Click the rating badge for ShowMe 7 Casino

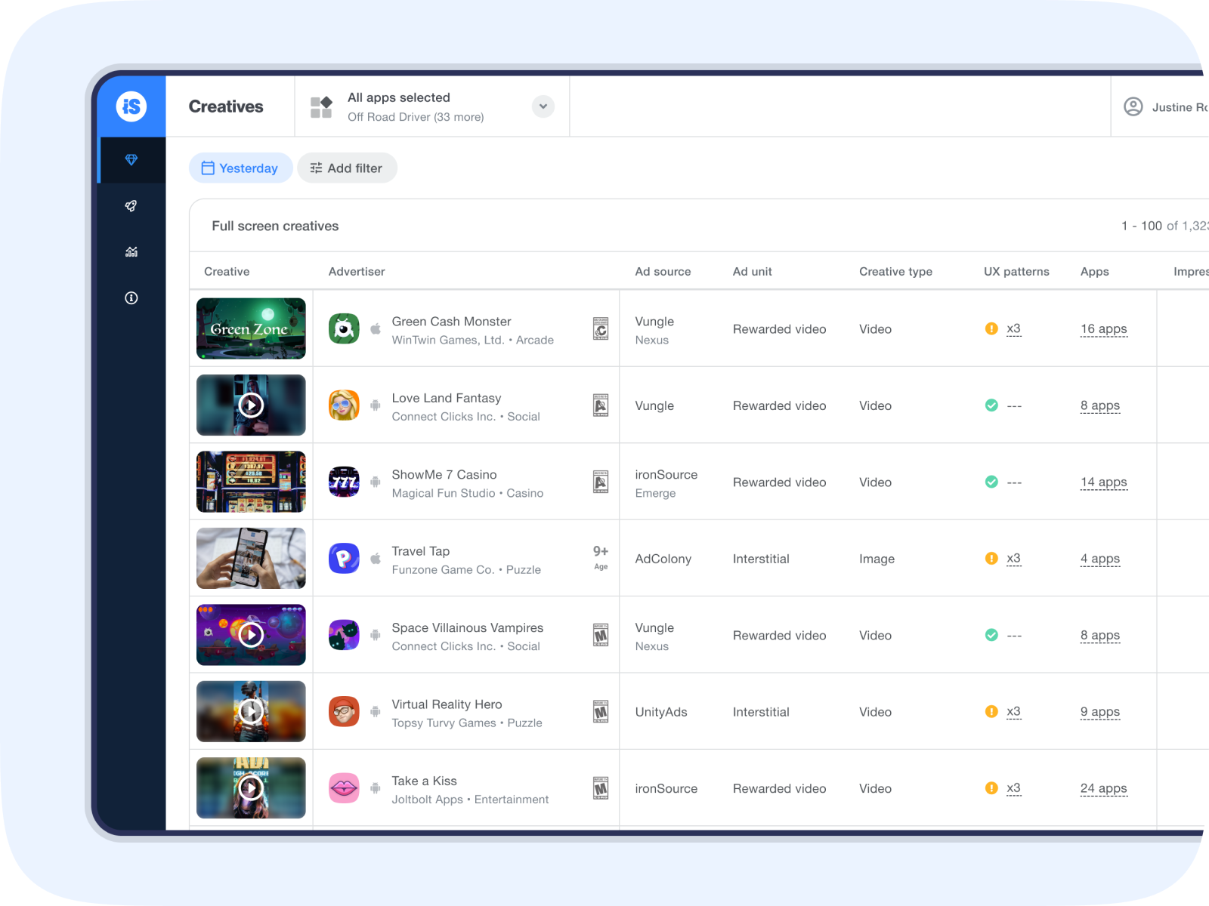point(601,482)
